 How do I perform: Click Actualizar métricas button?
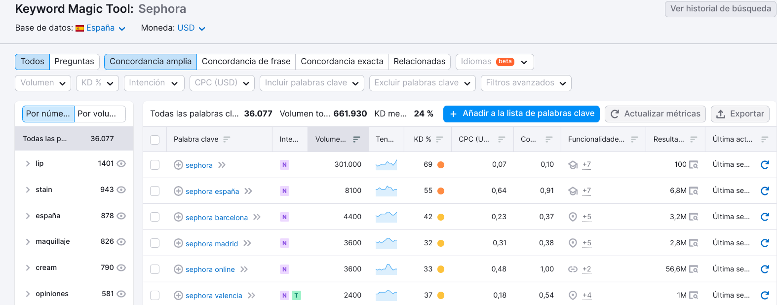[x=655, y=114]
